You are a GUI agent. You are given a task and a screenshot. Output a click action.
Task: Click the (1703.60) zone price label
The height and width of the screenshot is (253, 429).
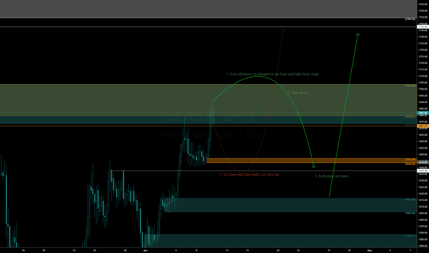[410, 86]
